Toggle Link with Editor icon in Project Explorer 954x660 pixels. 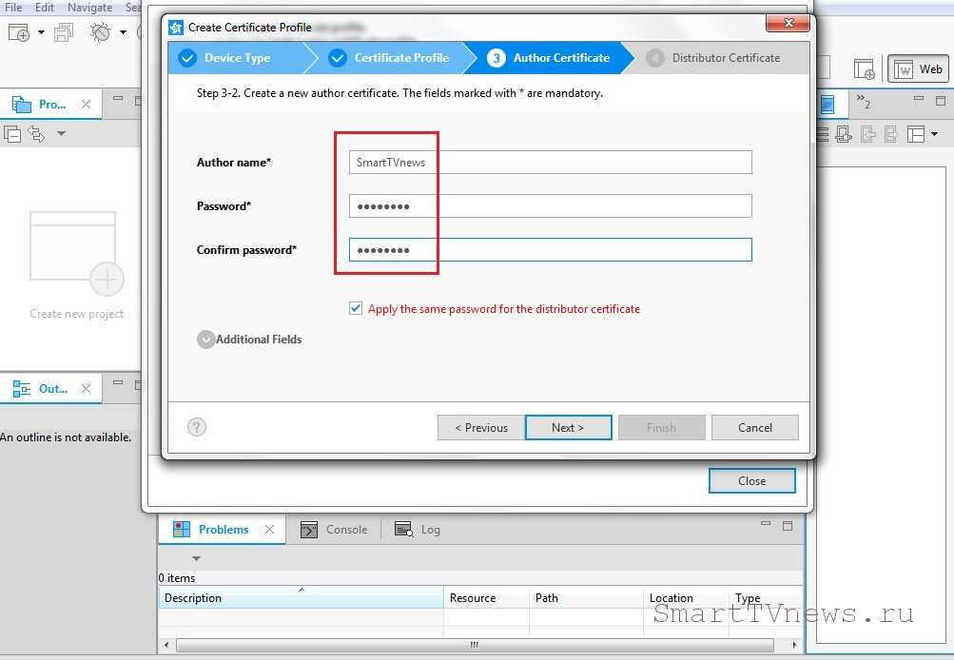coord(36,134)
